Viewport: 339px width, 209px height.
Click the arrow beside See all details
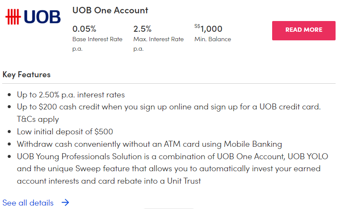[x=65, y=203]
